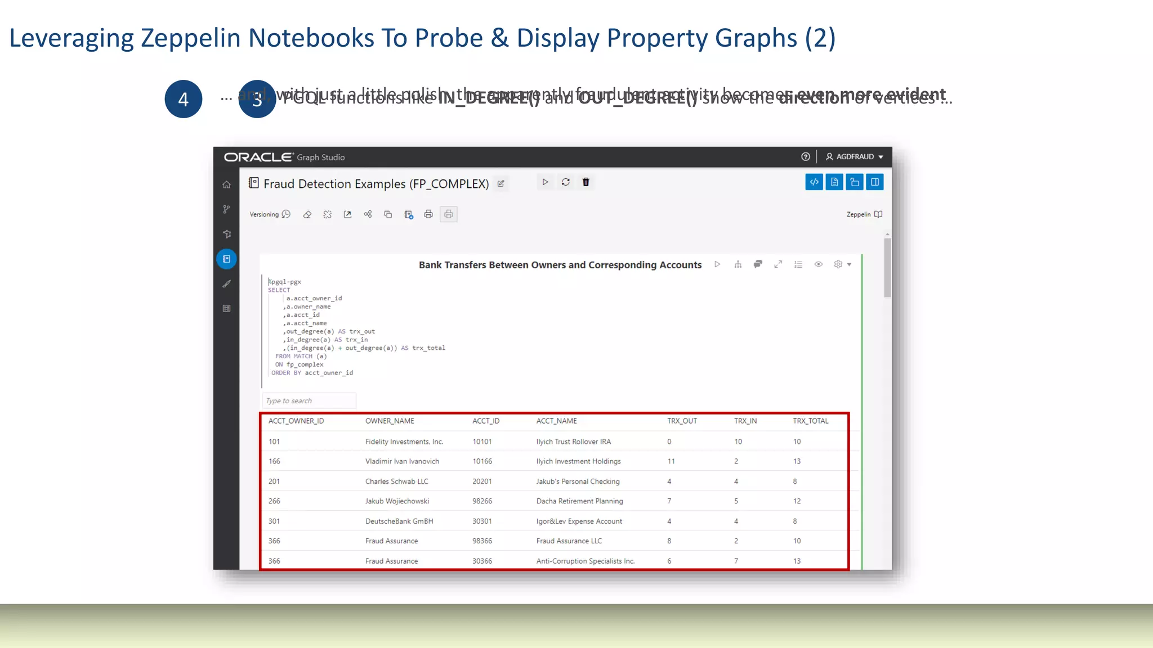Click the notebook vertical scrollbar

[x=887, y=268]
